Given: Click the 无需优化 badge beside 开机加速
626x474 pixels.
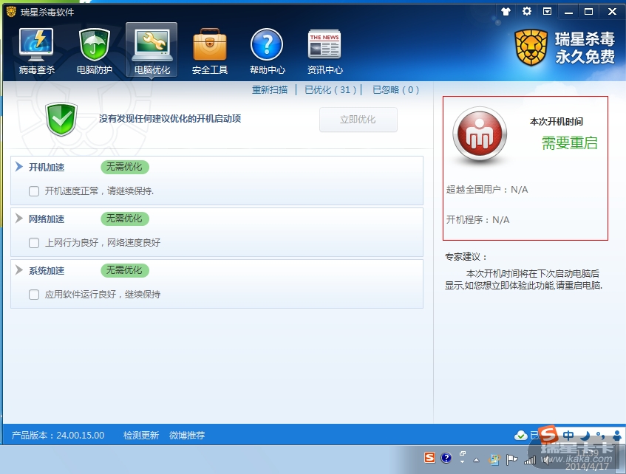Looking at the screenshot, I should tap(125, 167).
